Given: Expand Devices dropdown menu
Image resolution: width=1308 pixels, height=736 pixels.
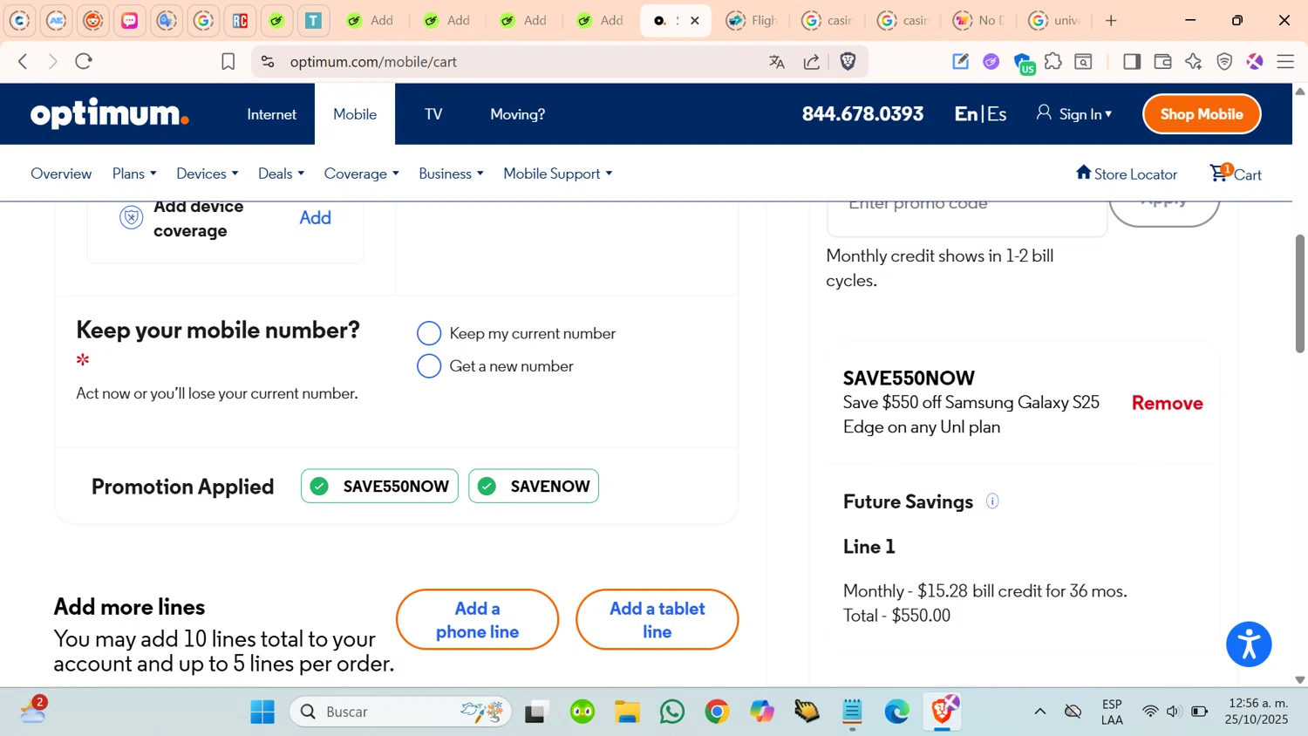Looking at the screenshot, I should pyautogui.click(x=207, y=174).
